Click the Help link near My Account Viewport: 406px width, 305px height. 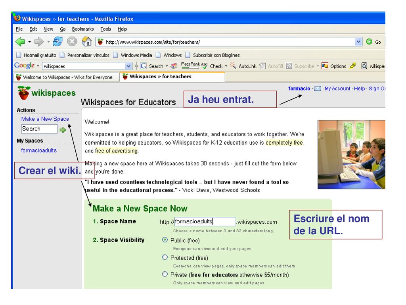pyautogui.click(x=359, y=89)
